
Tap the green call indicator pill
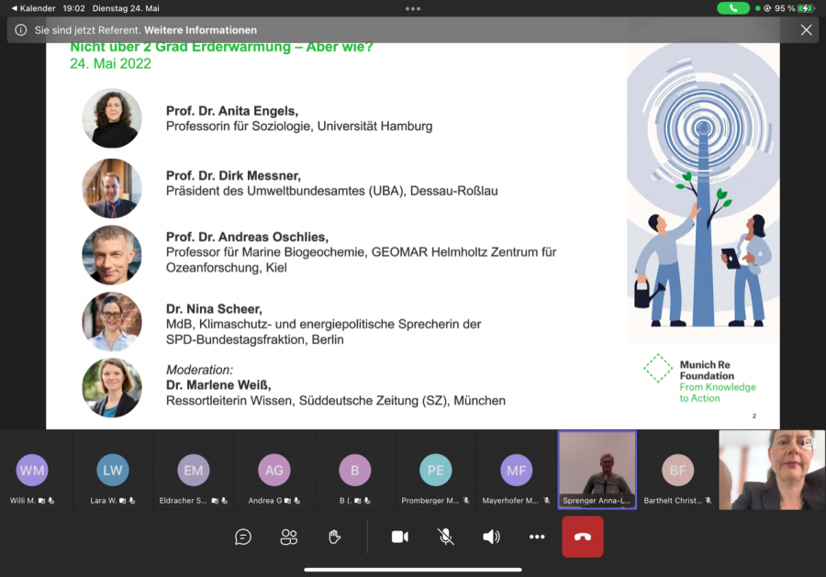coord(733,8)
